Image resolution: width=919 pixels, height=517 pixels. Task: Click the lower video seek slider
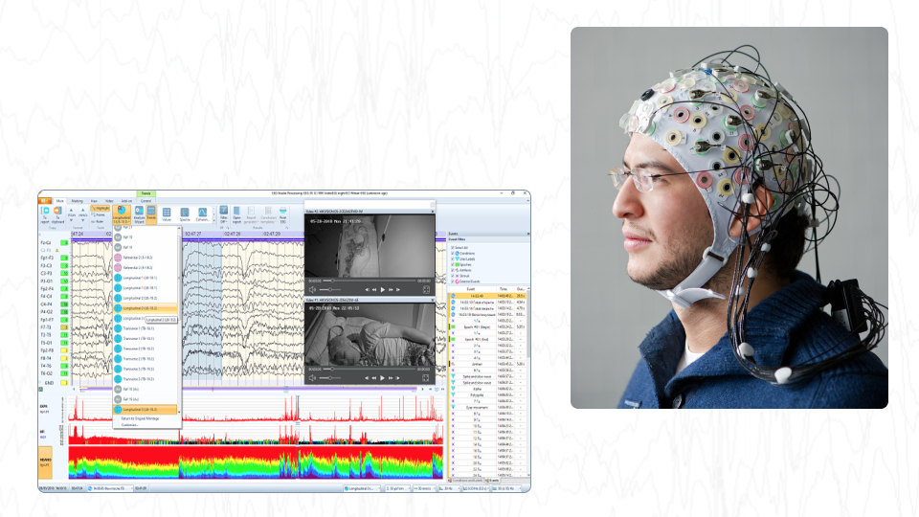(x=370, y=370)
